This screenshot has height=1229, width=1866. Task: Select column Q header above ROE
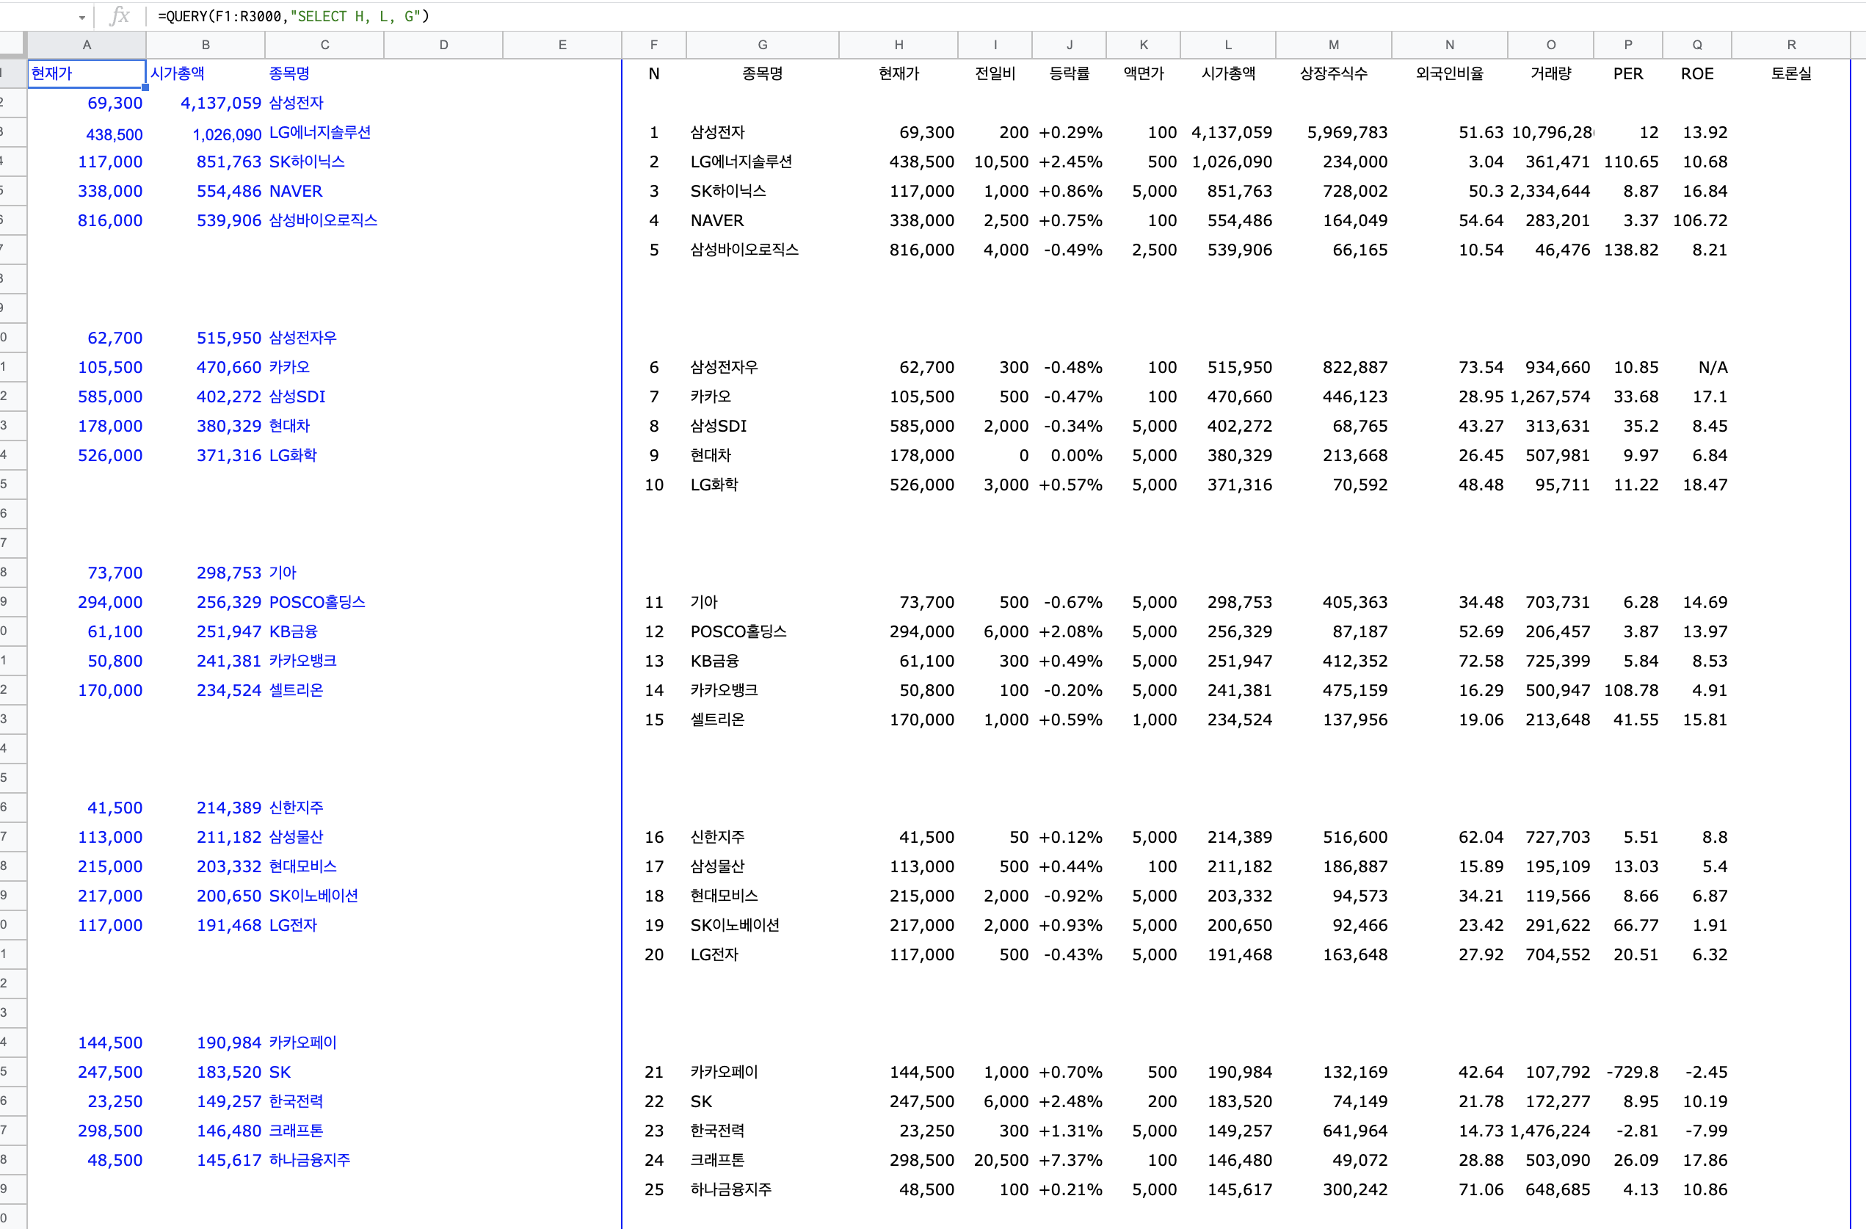1696,45
